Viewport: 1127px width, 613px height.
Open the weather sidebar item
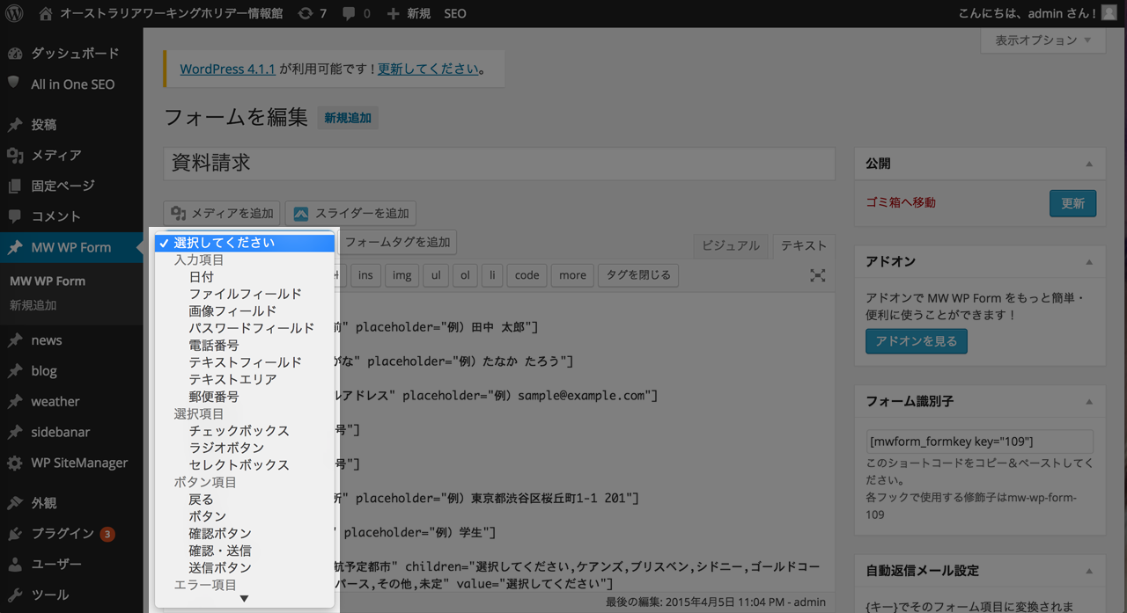click(71, 401)
